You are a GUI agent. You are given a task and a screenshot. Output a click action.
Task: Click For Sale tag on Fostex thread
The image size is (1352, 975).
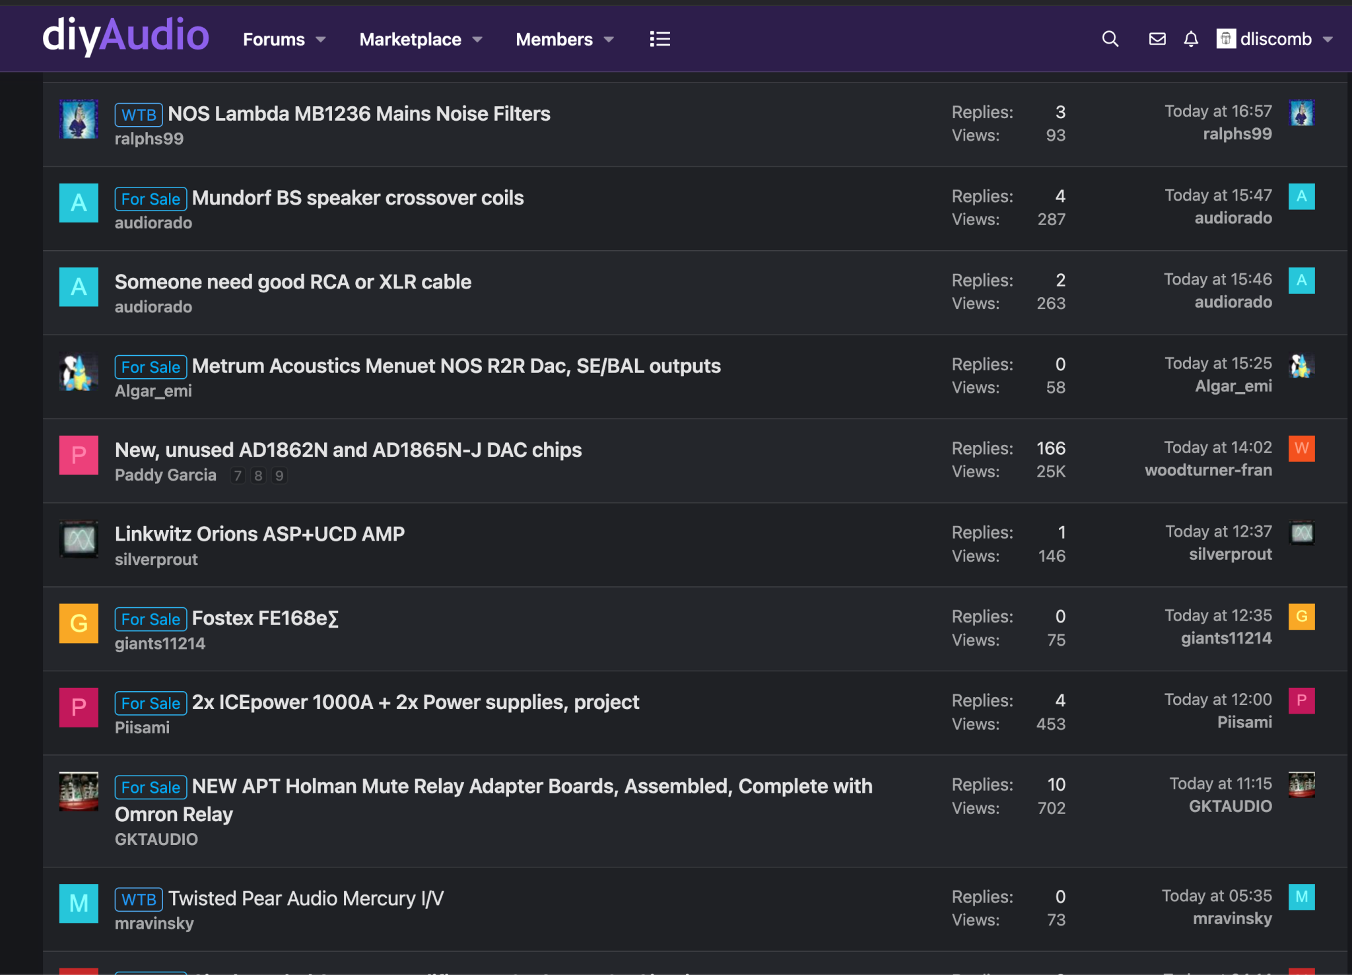(151, 619)
